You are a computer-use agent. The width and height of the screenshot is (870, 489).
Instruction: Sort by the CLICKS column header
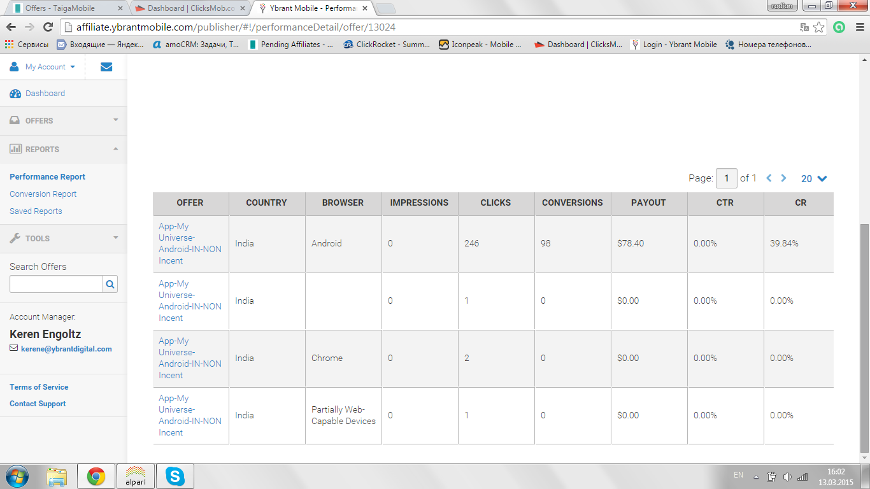coord(496,203)
